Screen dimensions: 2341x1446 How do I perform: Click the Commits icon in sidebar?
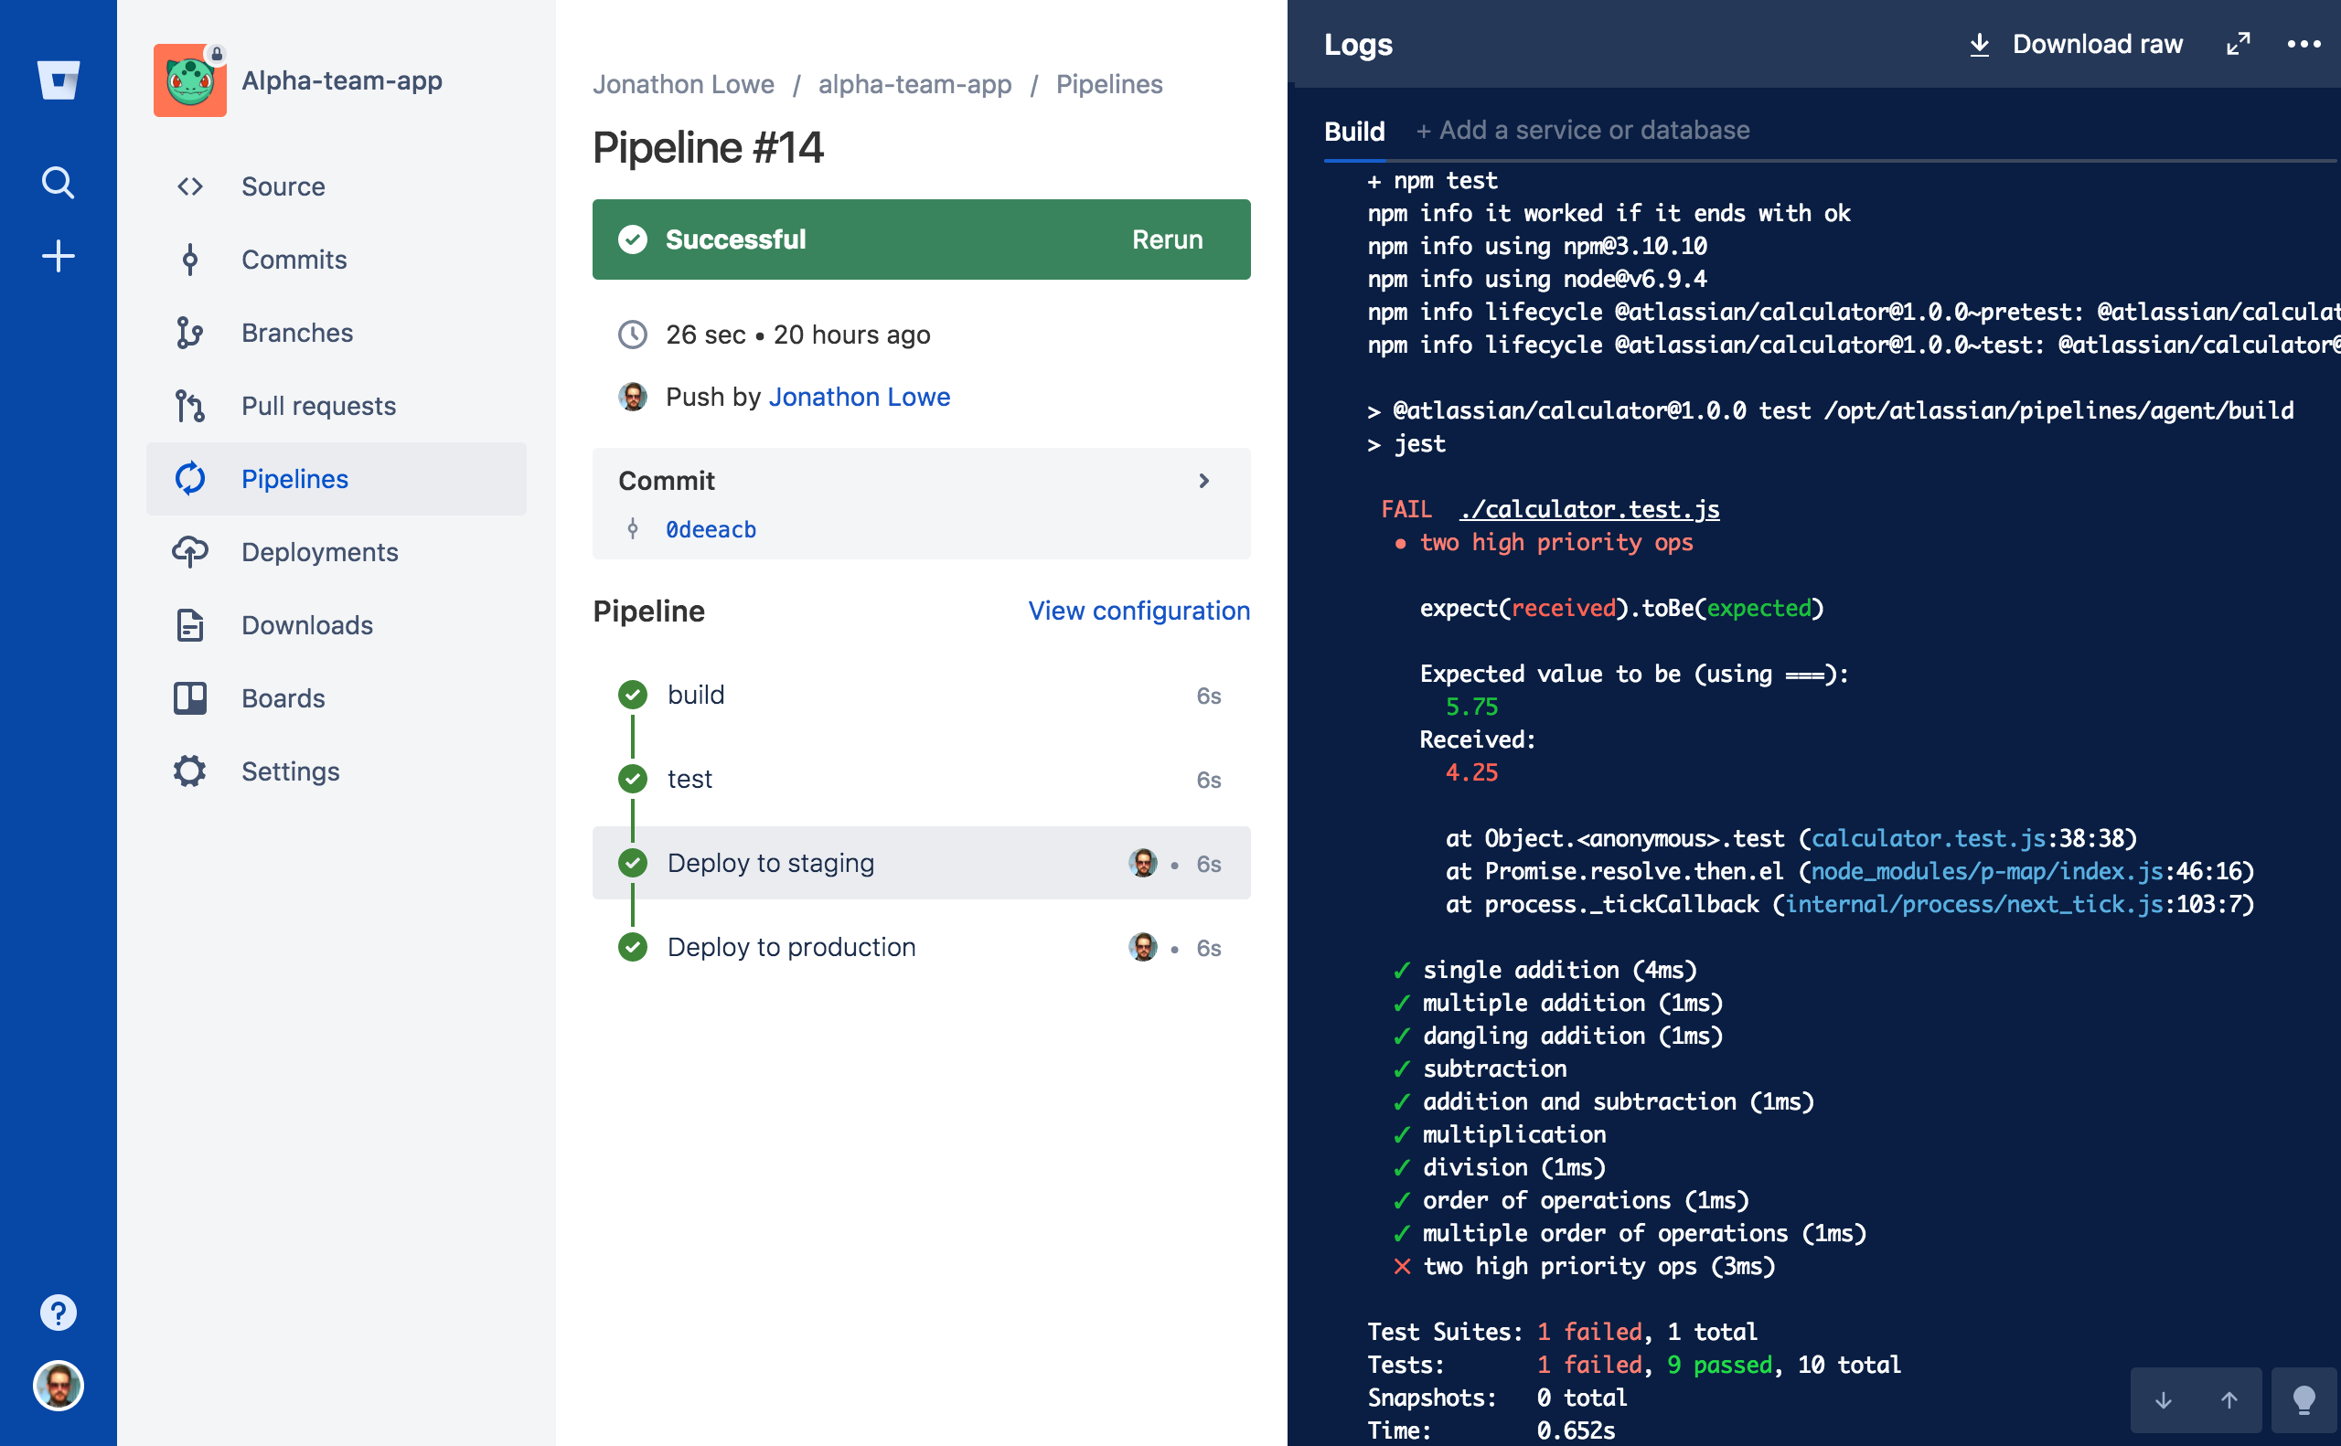tap(190, 259)
